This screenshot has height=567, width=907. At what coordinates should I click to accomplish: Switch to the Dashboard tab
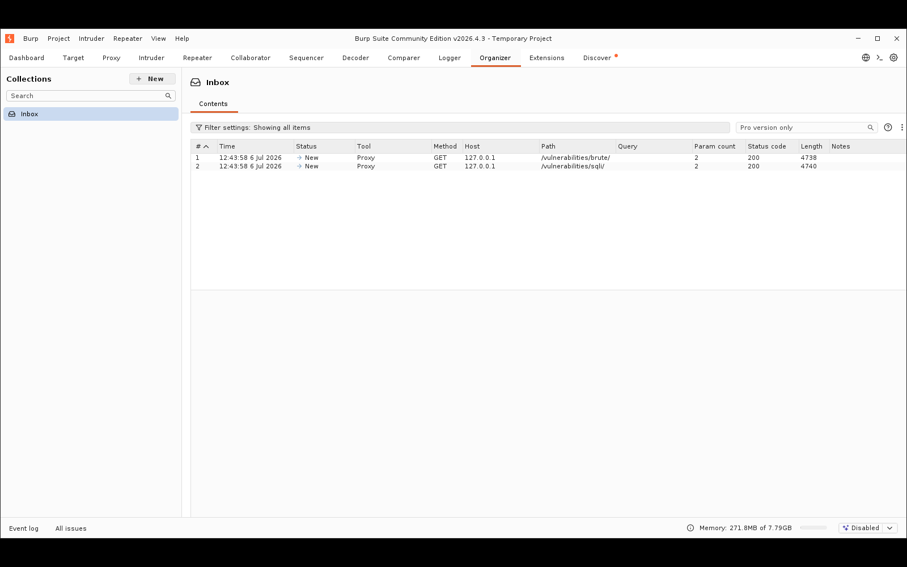(x=27, y=58)
